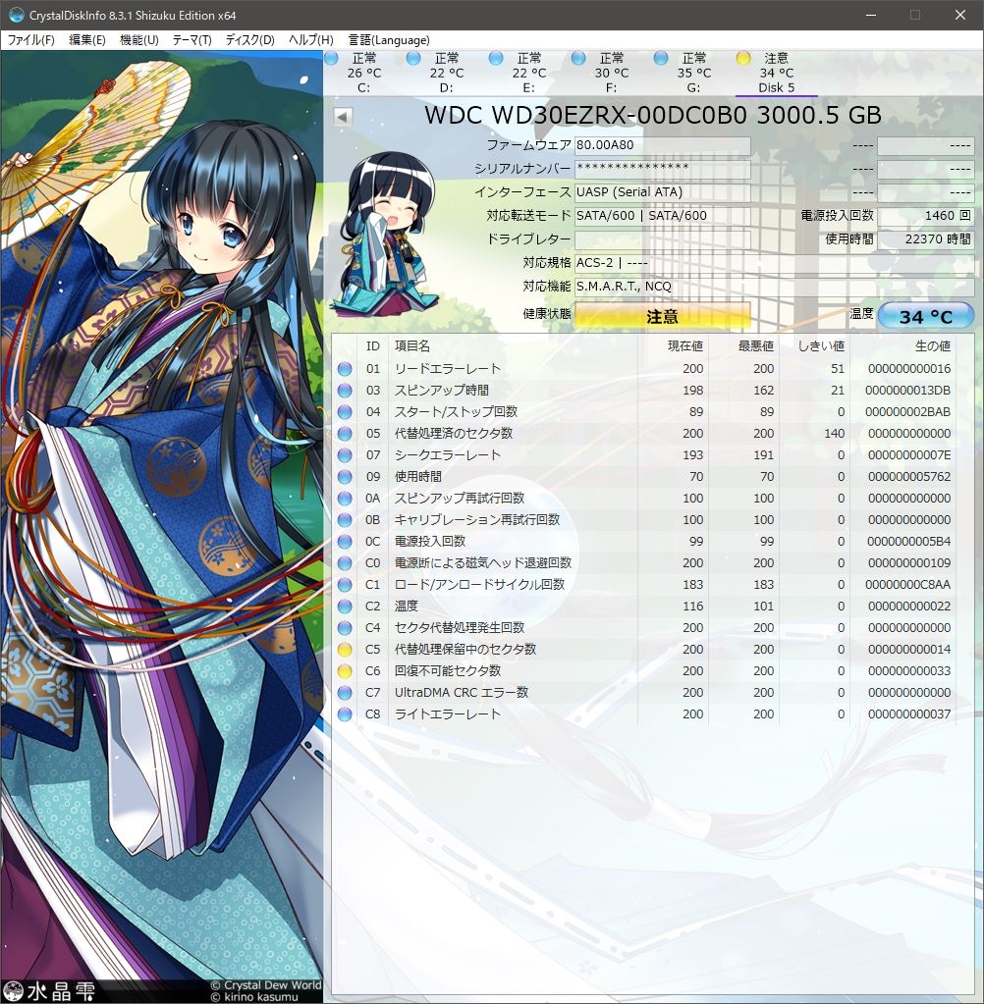Click status icon for 01 リードエラーレート
Image resolution: width=984 pixels, height=1004 pixels.
(345, 369)
